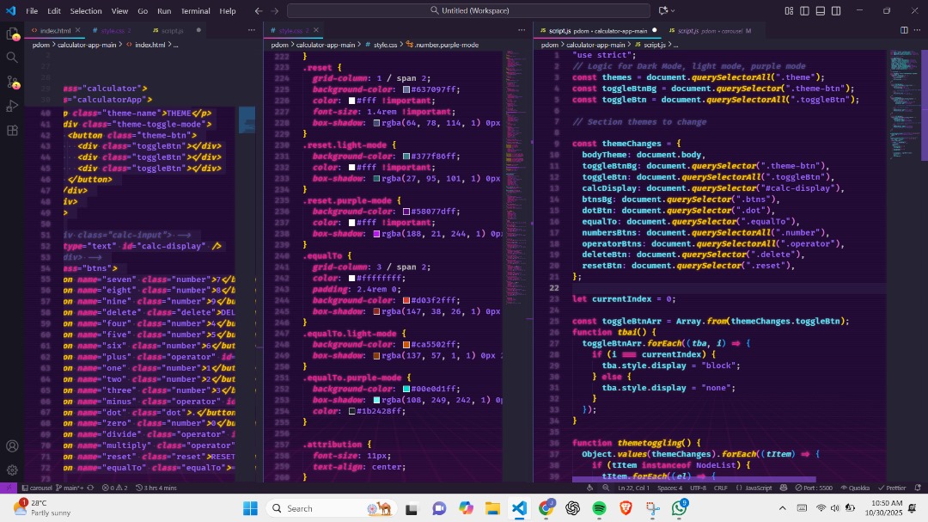Switch git branch main in status bar
This screenshot has height=522, width=928.
coord(70,488)
